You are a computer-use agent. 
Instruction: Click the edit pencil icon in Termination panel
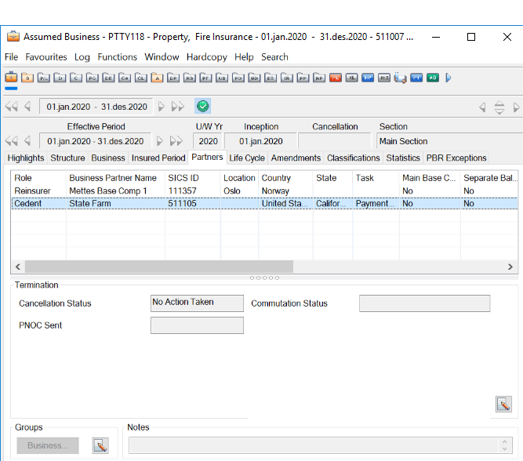coord(503,404)
